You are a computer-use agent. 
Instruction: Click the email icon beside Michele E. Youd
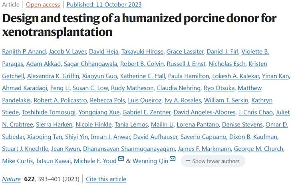(121, 158)
